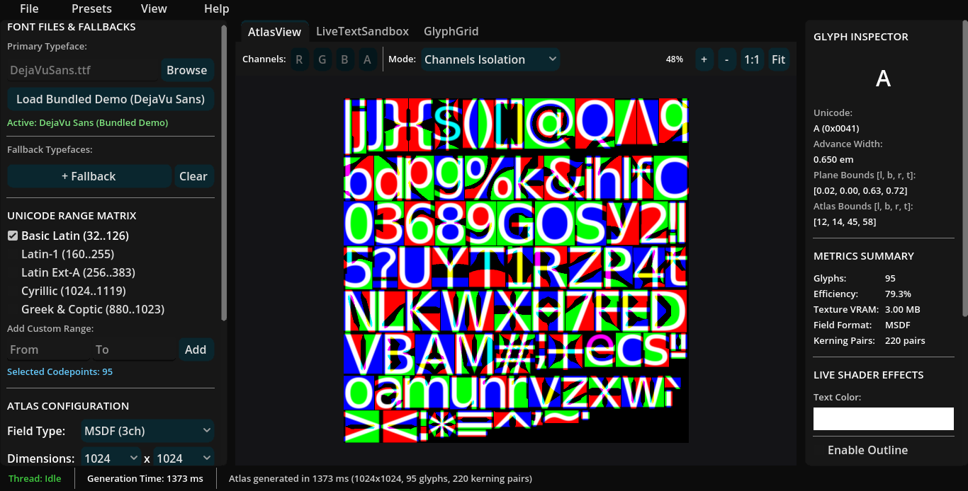The image size is (968, 491).
Task: Click Add for the custom range
Action: [196, 350]
